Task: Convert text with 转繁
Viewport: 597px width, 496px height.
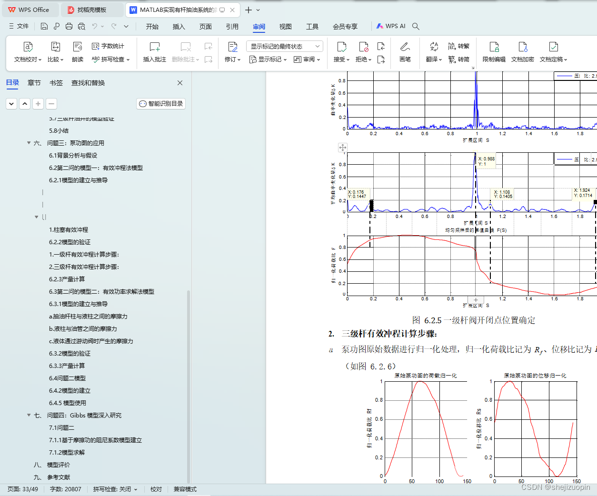Action: pyautogui.click(x=459, y=46)
